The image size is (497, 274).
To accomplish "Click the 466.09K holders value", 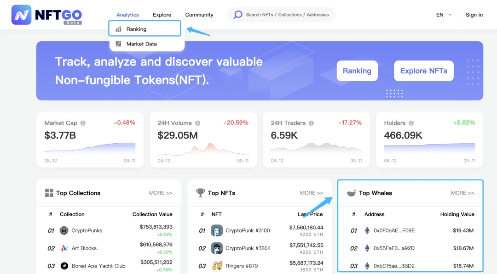I will 403,135.
